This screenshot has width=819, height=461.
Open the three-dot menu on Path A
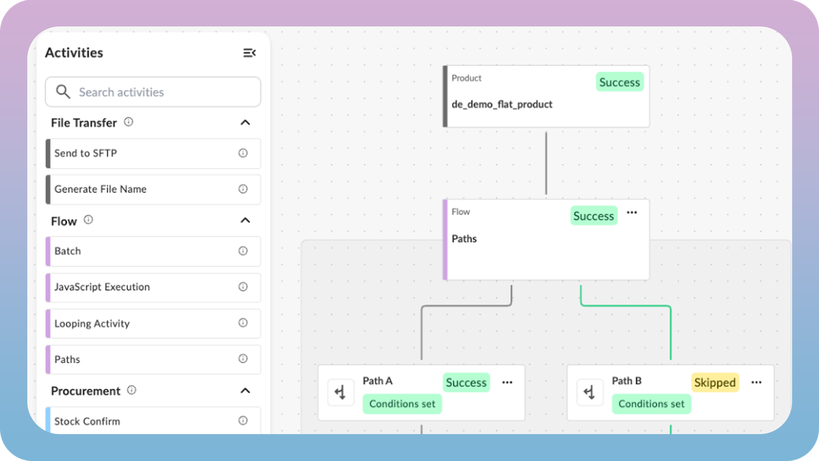click(x=507, y=382)
